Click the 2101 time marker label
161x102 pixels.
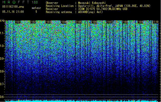click(x=17, y=22)
